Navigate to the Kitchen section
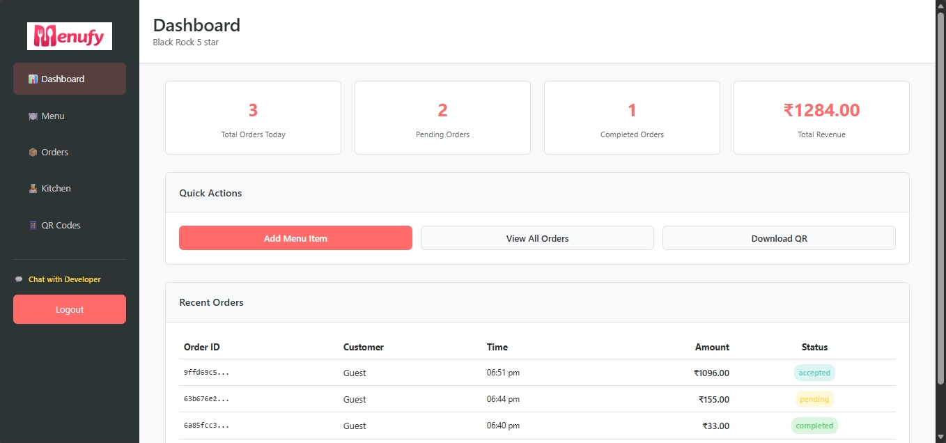This screenshot has height=443, width=946. [x=56, y=188]
